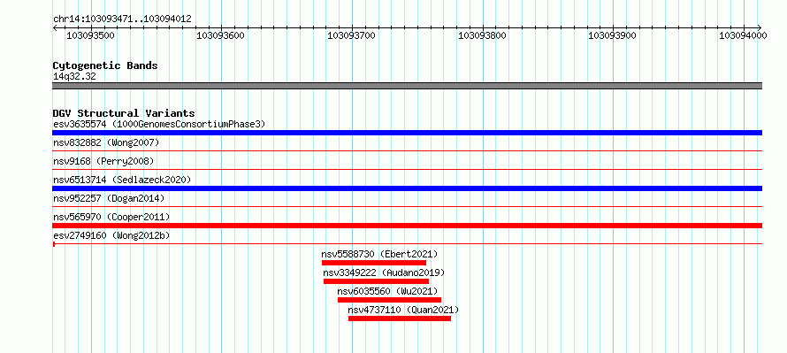Click the thin red esv2749160 line
Screen dimensions: 787x353
point(407,243)
